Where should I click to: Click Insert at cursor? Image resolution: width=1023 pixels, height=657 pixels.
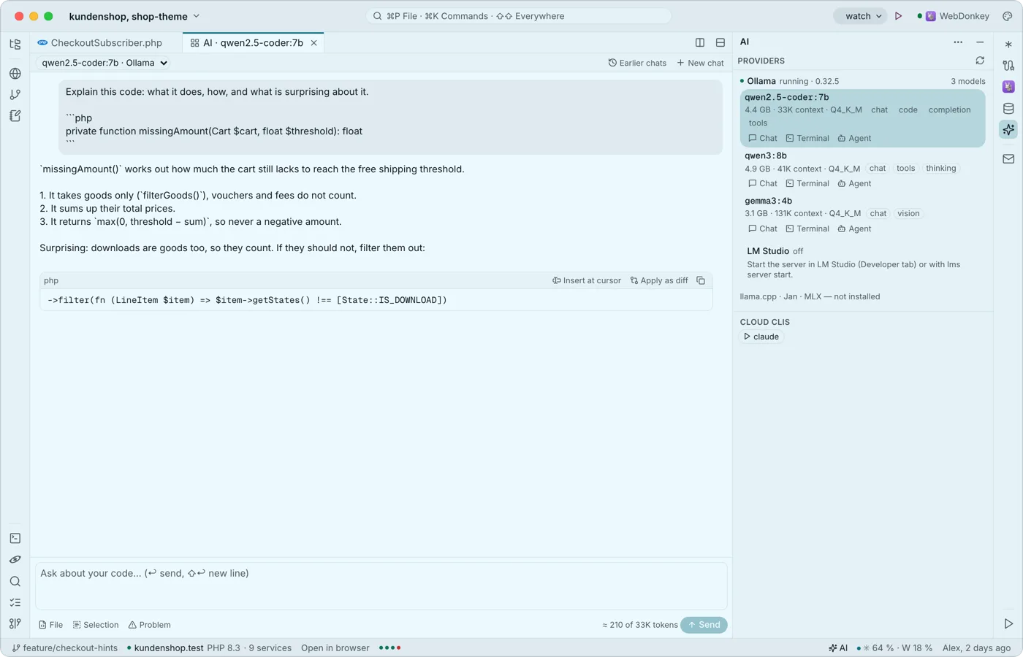[x=587, y=280]
